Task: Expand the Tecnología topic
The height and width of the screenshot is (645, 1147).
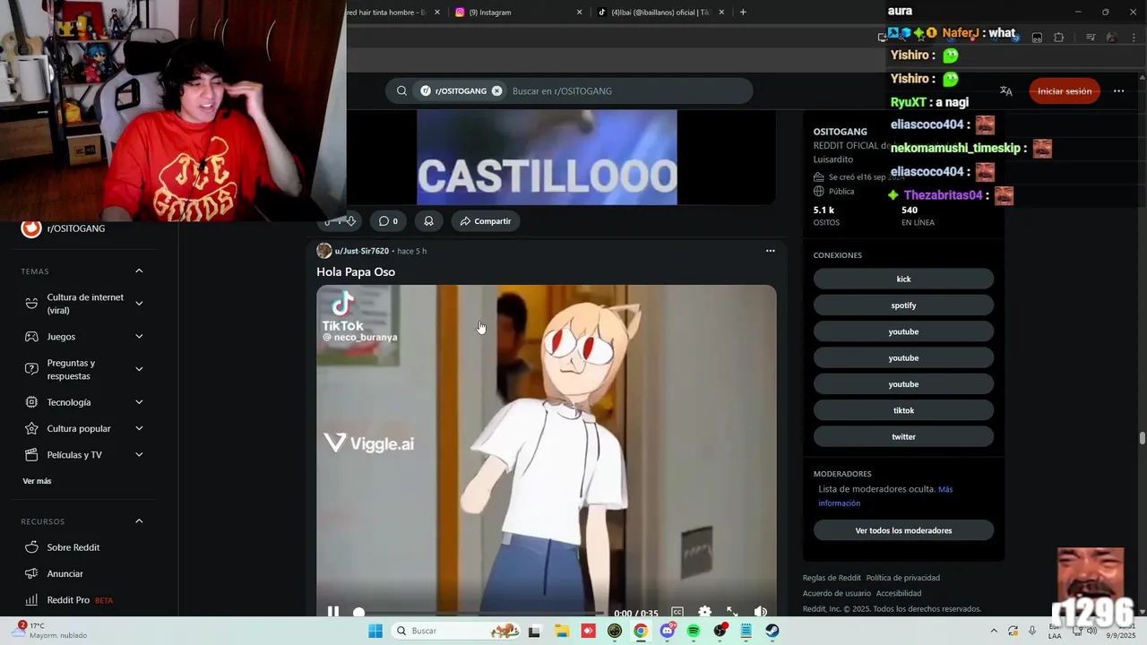Action: [x=139, y=402]
